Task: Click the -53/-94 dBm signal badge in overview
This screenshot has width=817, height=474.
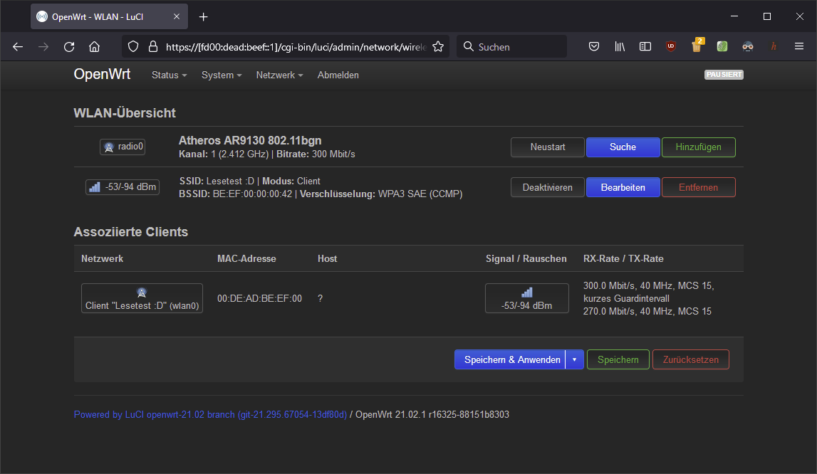Action: 123,187
